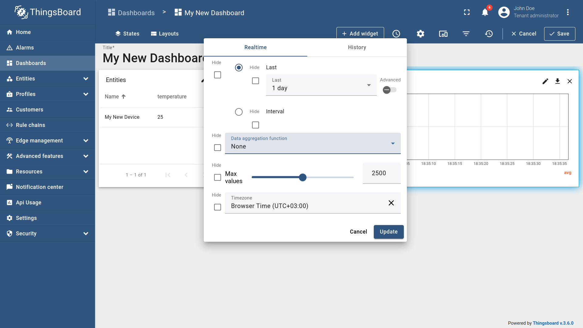
Task: Open the filters icon on dashboard toolbar
Action: click(x=466, y=34)
